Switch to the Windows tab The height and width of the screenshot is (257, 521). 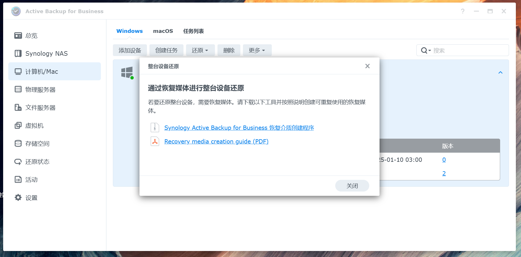click(129, 31)
